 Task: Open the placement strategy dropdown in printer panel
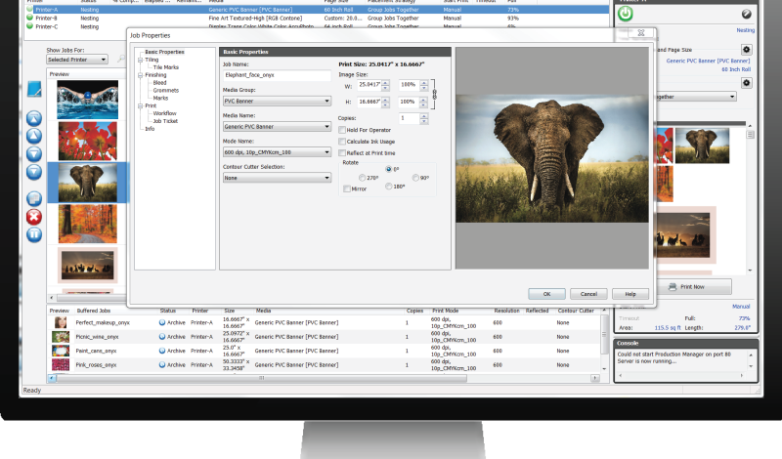pos(697,97)
